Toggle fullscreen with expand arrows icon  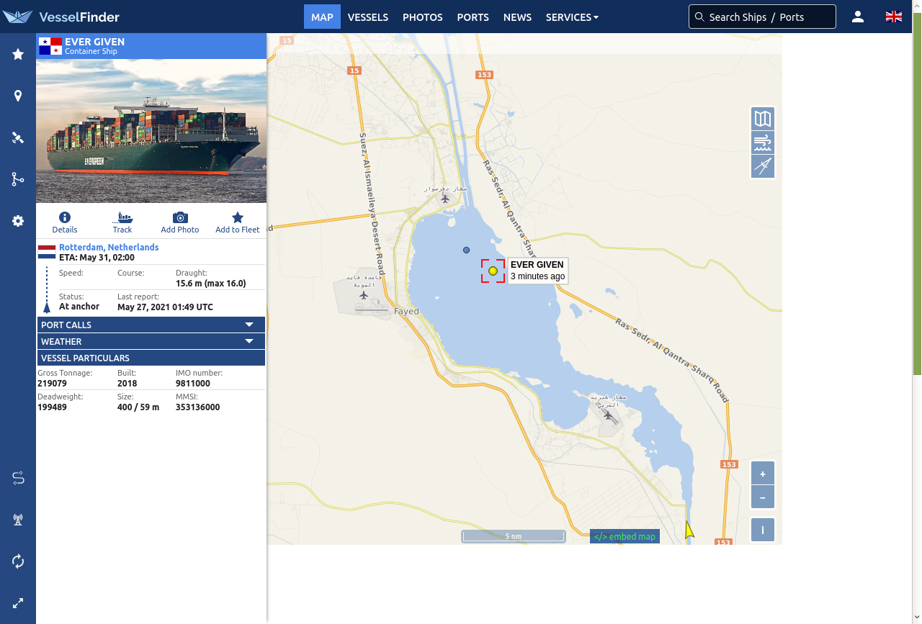pos(18,603)
